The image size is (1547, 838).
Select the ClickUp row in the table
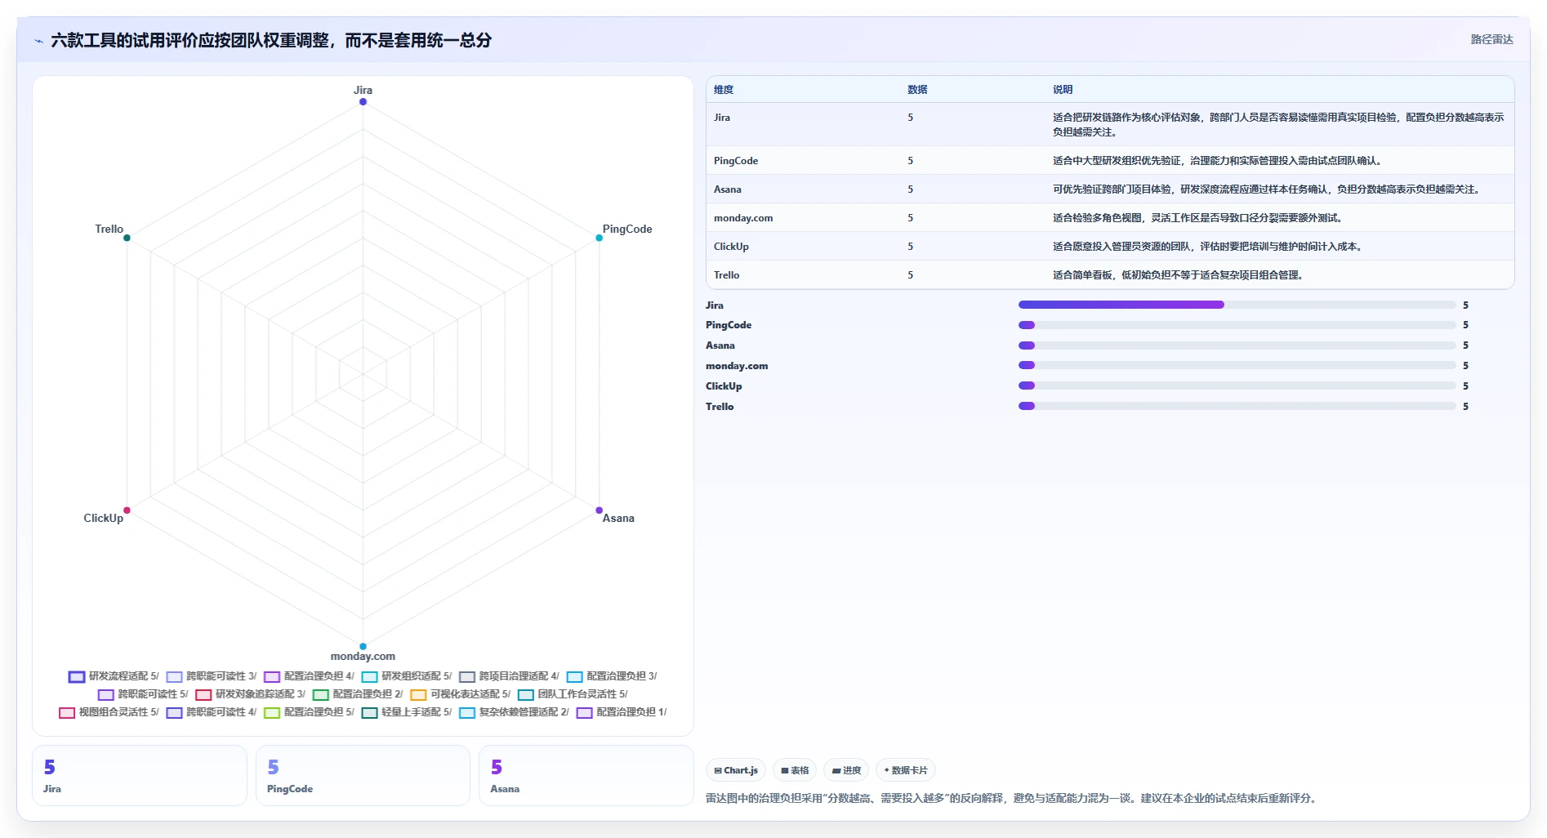(1110, 246)
